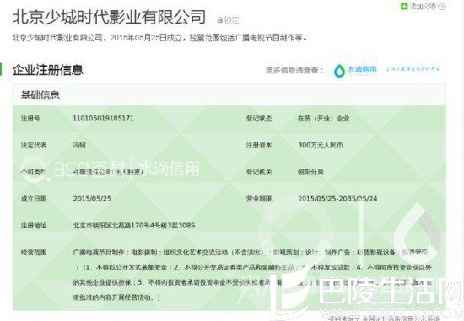This screenshot has height=321, width=464.
Task: Click the 注册资本 label
Action: (x=259, y=145)
